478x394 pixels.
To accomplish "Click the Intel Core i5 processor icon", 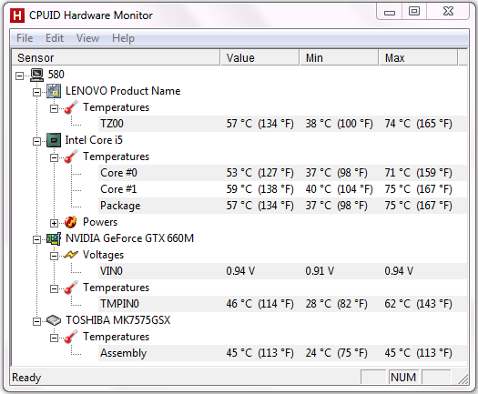I will 54,140.
